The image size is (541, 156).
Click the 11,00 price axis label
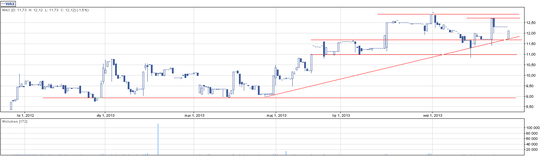(x=530, y=54)
